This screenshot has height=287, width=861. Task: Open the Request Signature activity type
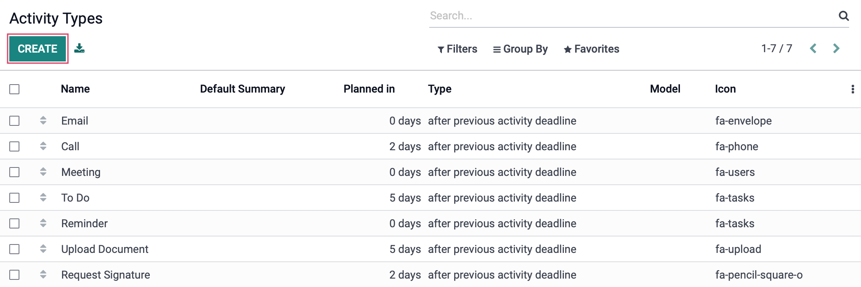106,275
